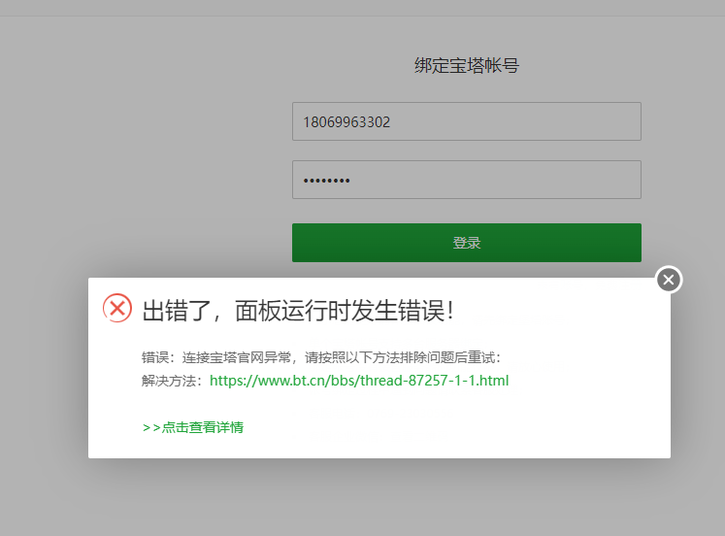Click 点击查看详情 to view error details

(x=193, y=427)
